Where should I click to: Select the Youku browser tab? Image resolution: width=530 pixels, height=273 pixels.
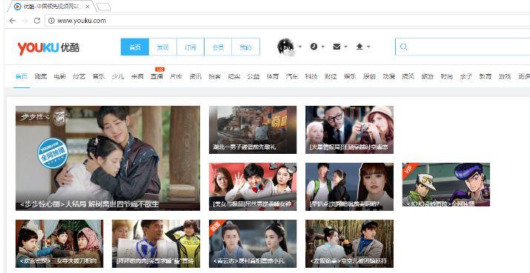click(53, 7)
